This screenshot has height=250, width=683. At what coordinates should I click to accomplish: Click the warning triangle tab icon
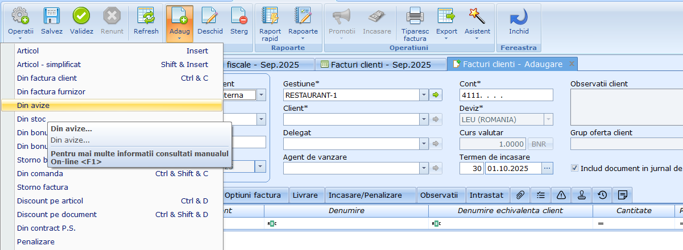click(x=561, y=195)
